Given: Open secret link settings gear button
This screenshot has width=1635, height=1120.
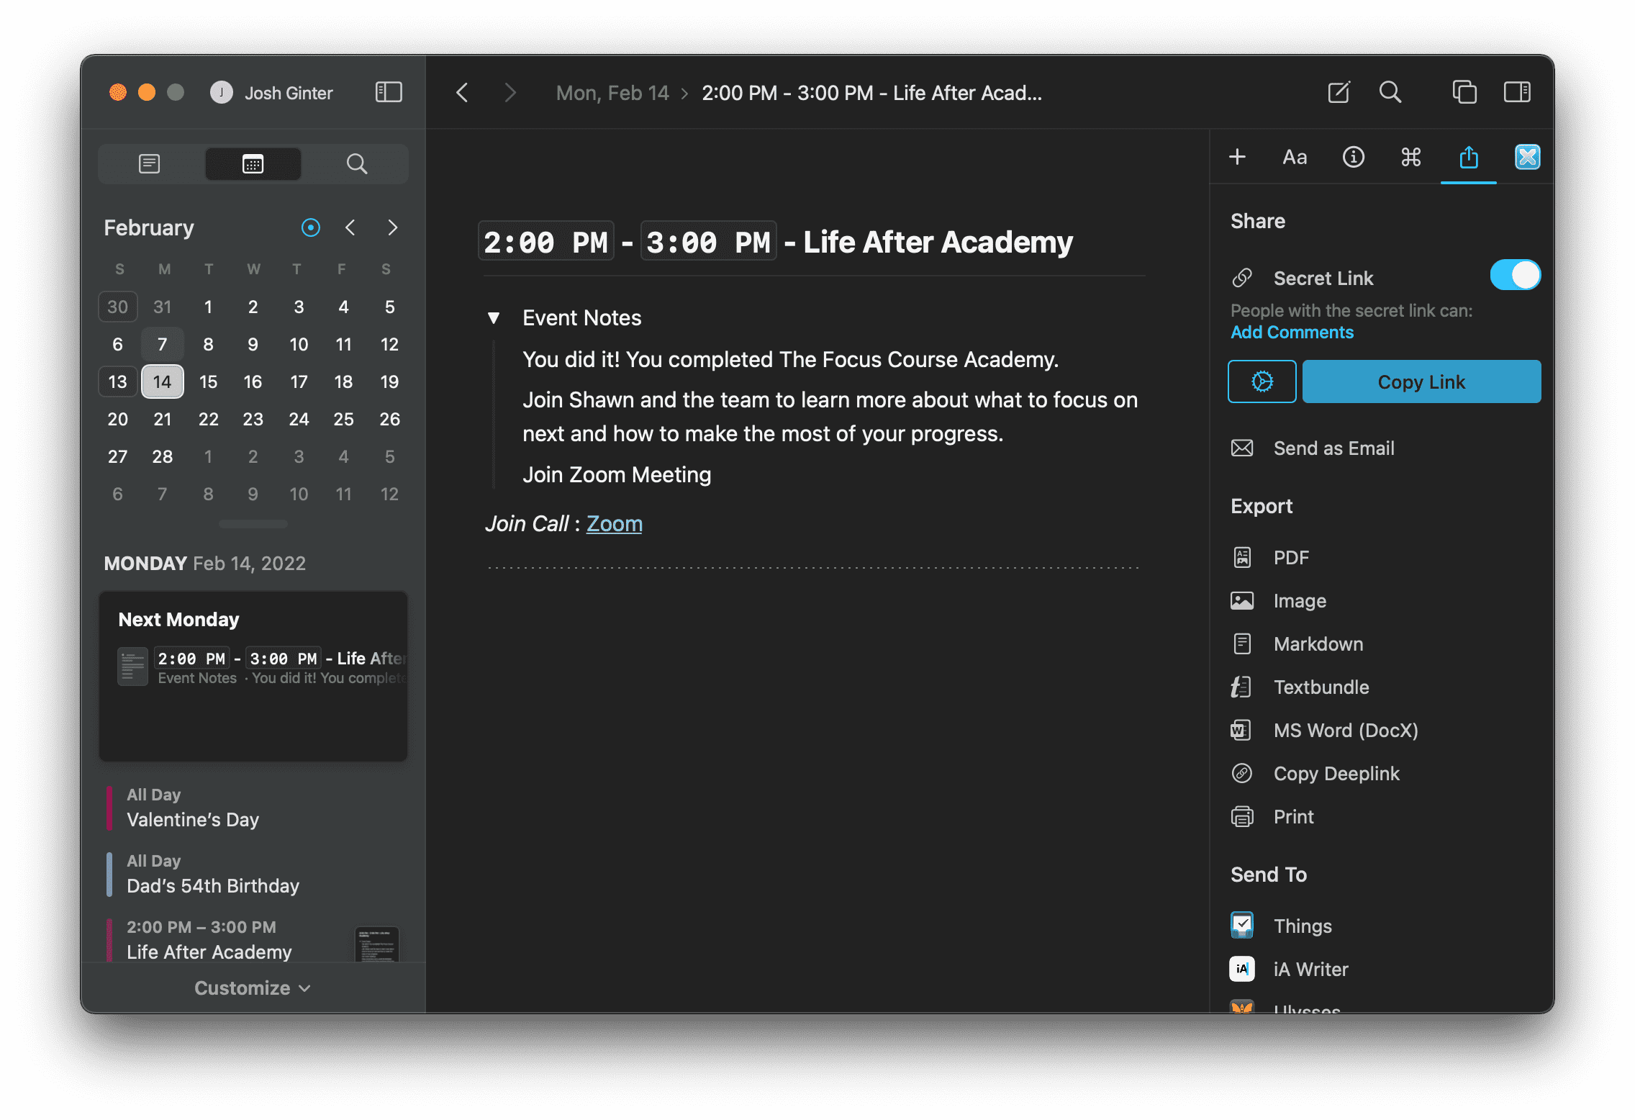Looking at the screenshot, I should (1262, 381).
